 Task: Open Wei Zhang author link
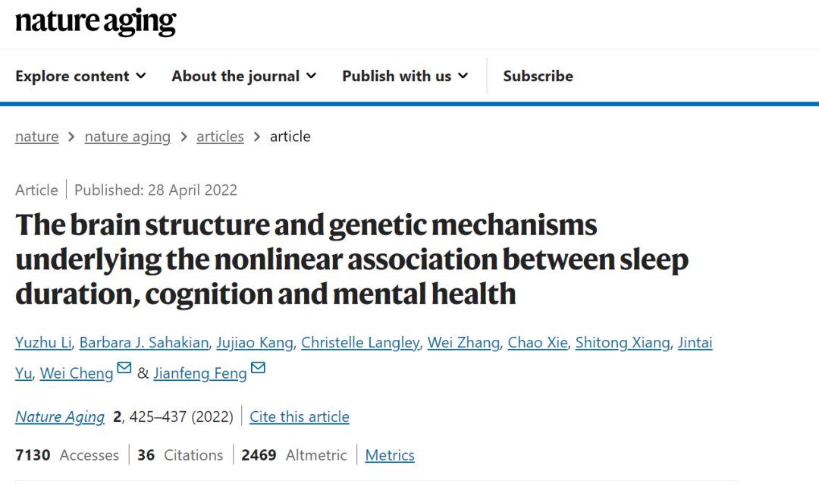click(463, 342)
